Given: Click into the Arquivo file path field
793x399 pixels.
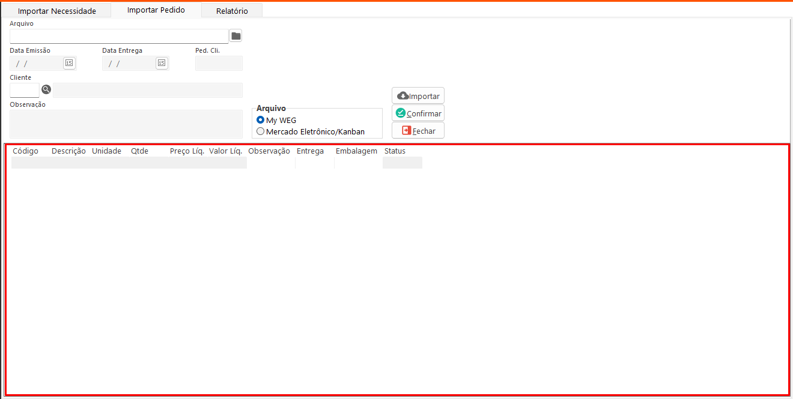Looking at the screenshot, I should pyautogui.click(x=119, y=36).
